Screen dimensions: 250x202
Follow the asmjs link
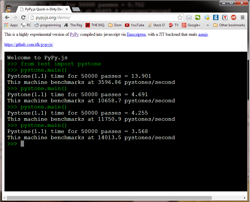(x=203, y=34)
